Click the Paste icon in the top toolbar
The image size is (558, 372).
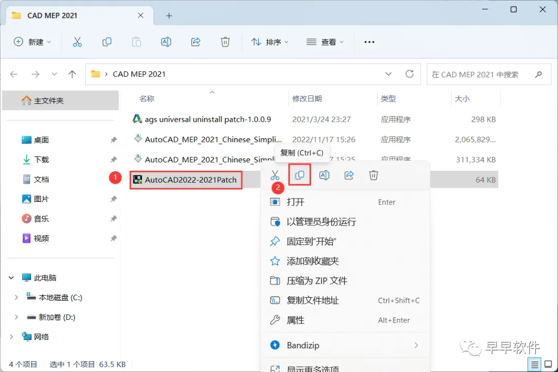[x=136, y=42]
